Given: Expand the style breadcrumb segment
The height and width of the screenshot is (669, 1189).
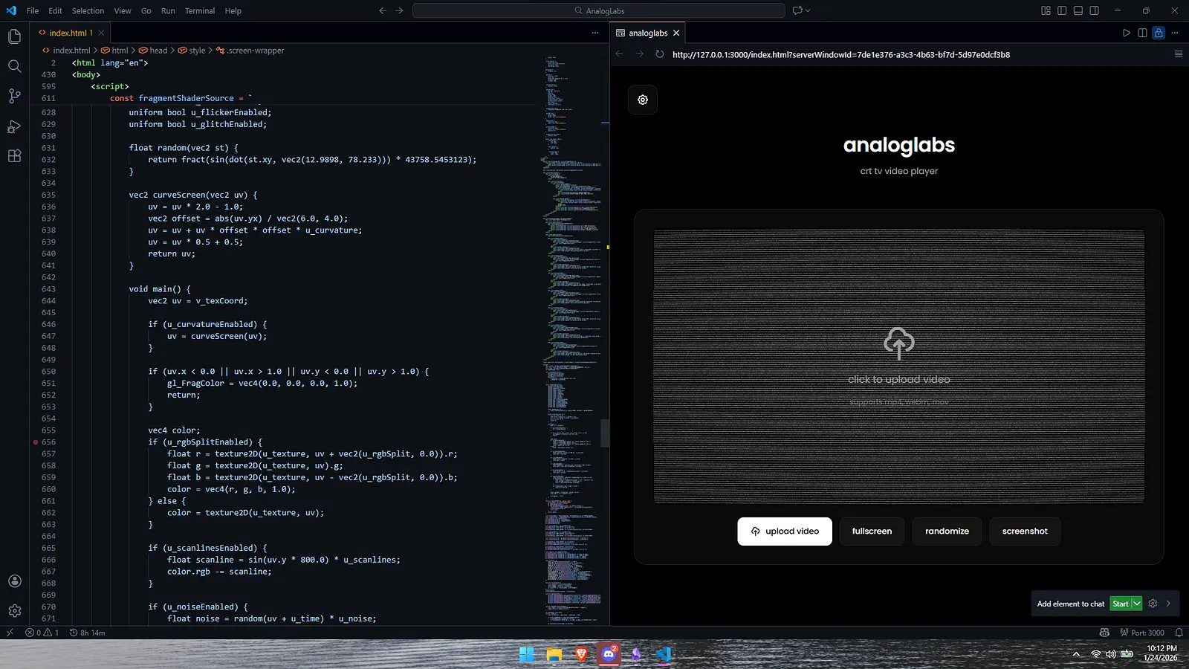Looking at the screenshot, I should (197, 51).
